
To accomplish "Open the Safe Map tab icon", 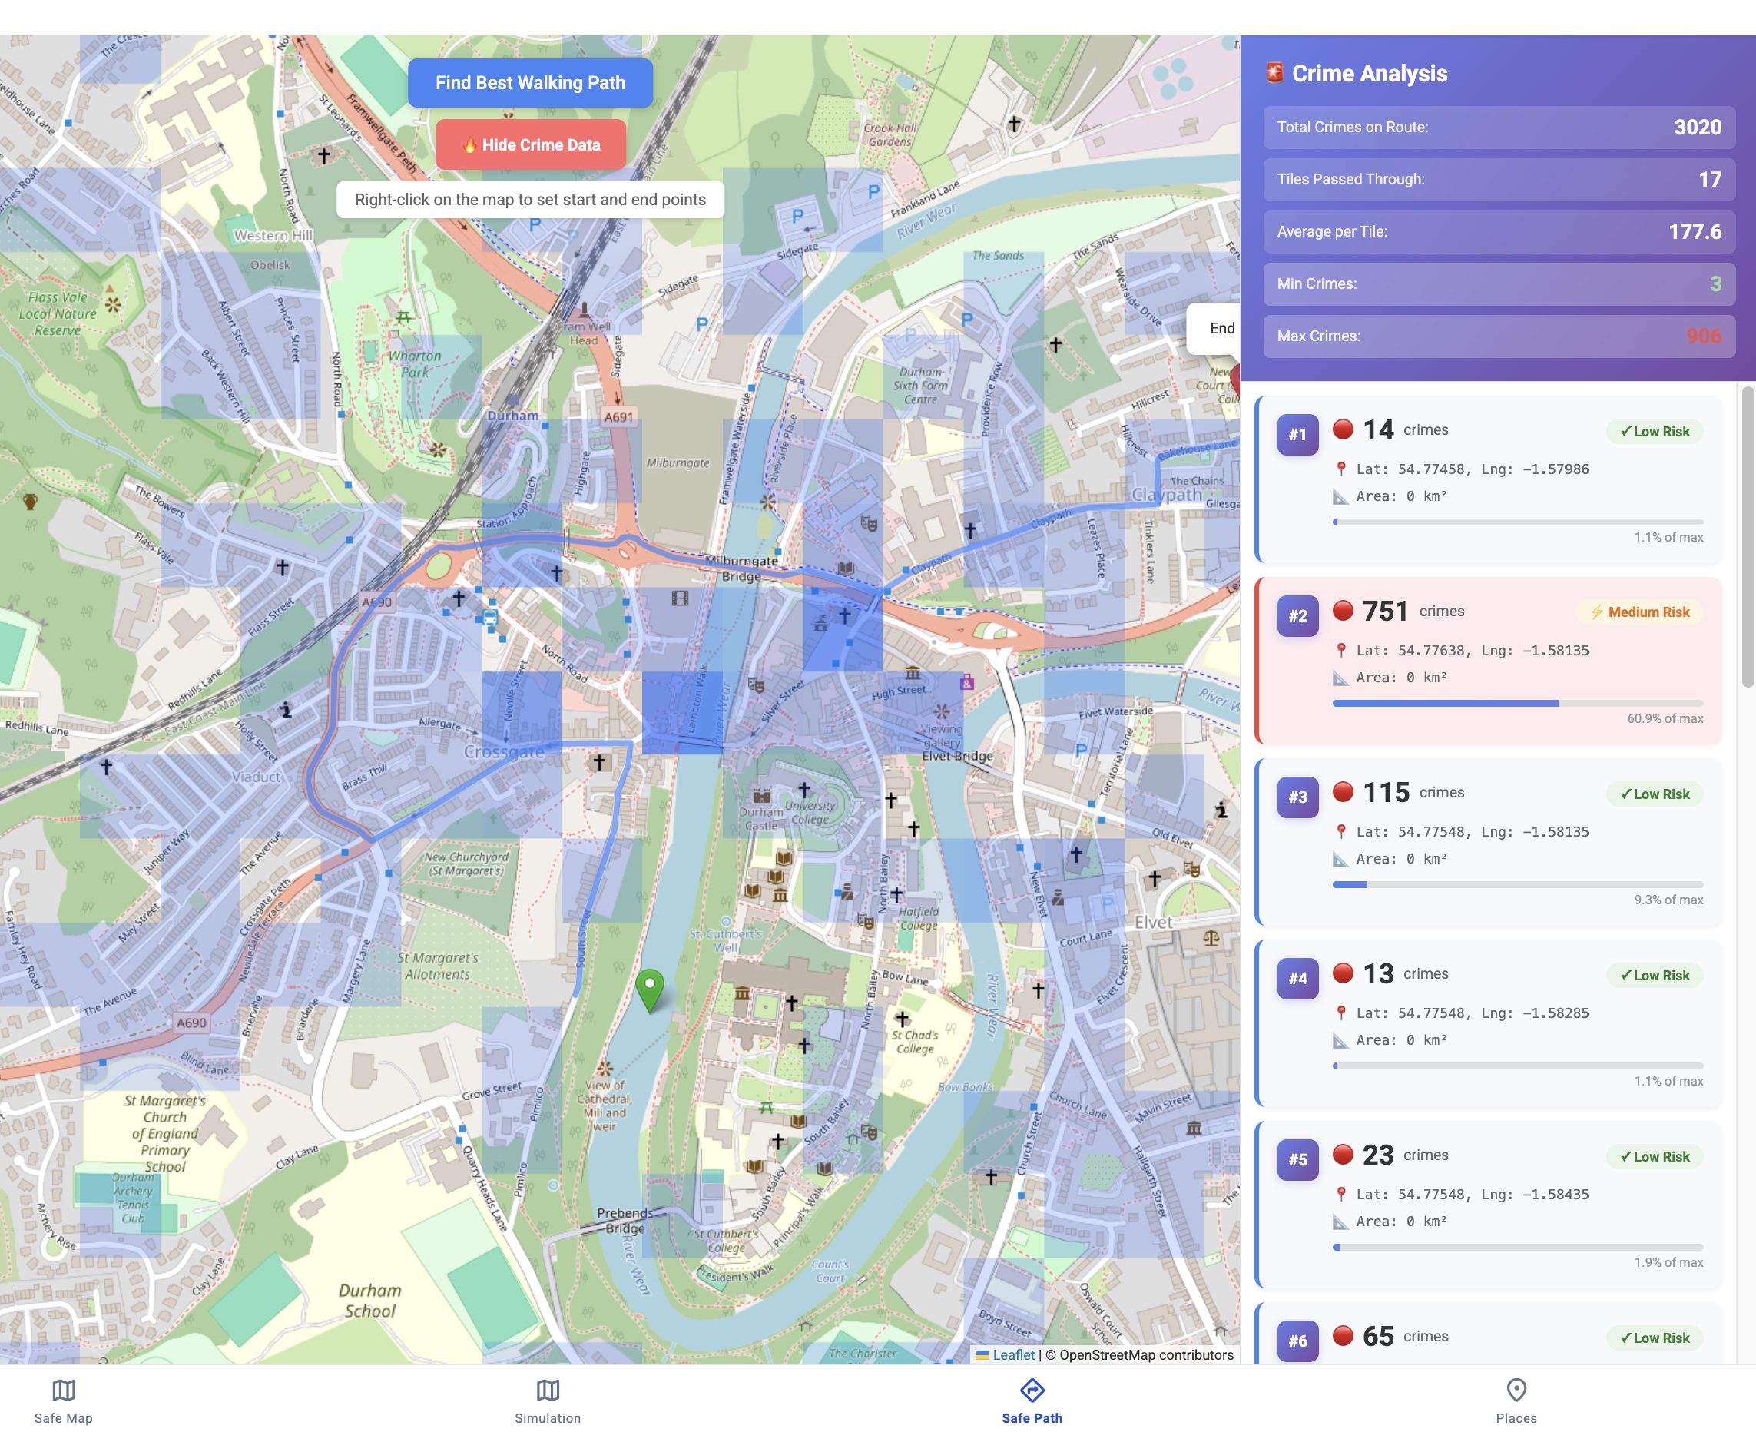I will tap(64, 1391).
